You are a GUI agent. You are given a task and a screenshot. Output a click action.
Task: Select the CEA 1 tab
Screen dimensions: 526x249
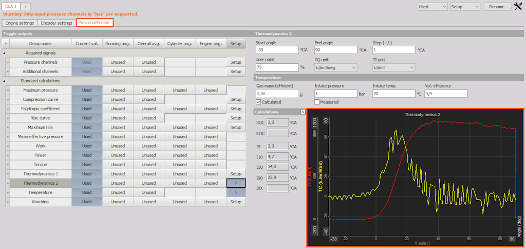(x=11, y=6)
